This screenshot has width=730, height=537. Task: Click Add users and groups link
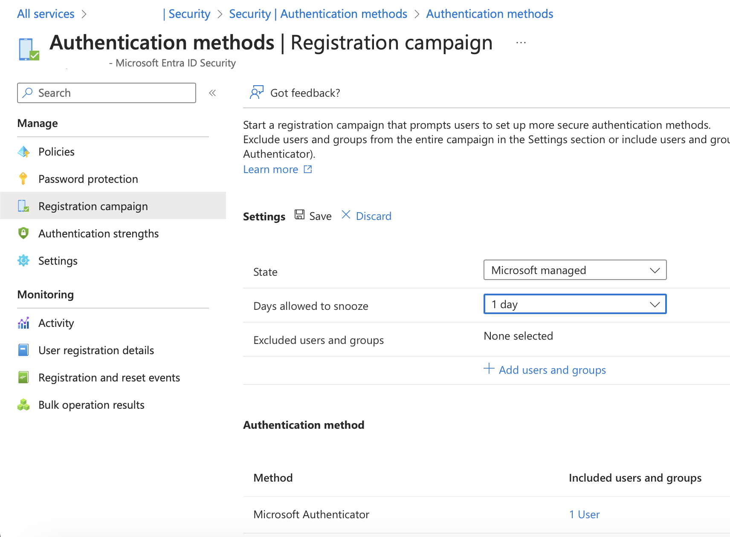pos(545,370)
